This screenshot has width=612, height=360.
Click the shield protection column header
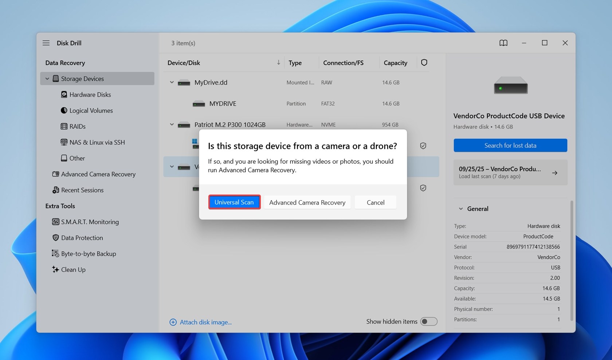[424, 63]
